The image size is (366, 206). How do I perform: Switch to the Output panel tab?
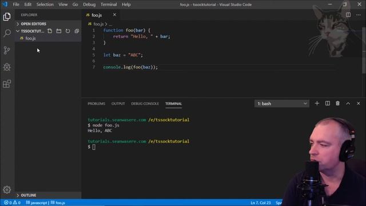[118, 104]
